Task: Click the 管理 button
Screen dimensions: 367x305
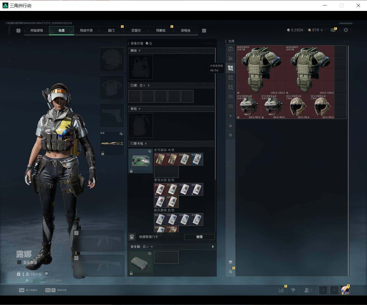Action: pos(199,237)
